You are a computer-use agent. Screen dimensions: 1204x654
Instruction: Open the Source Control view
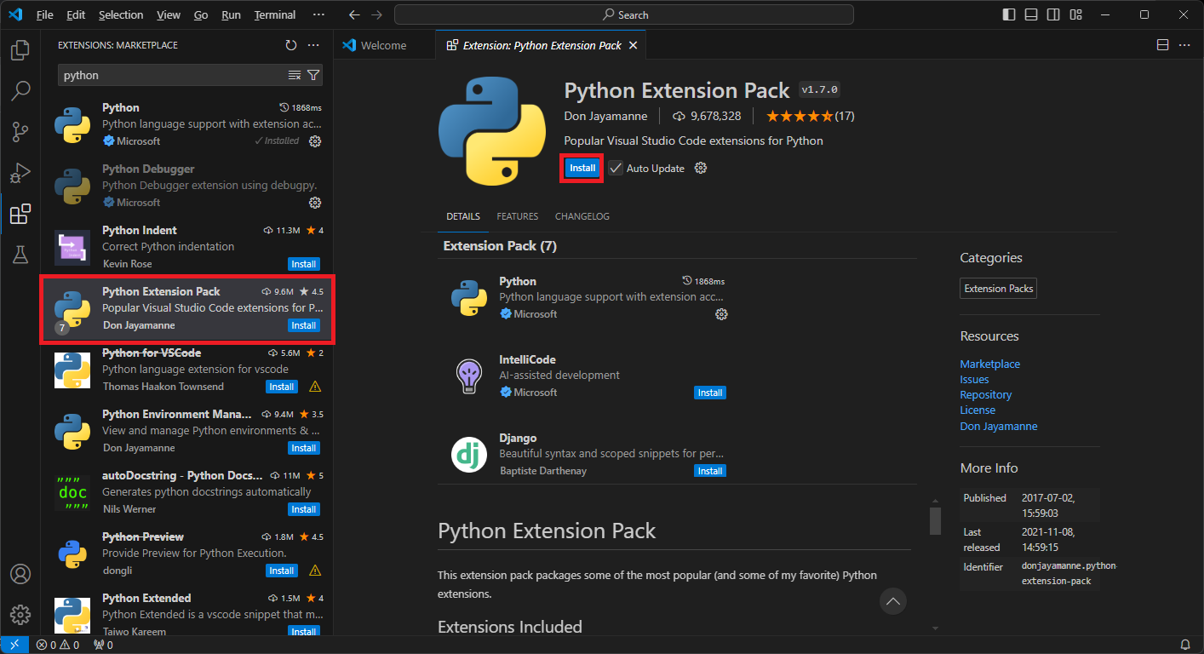20,131
